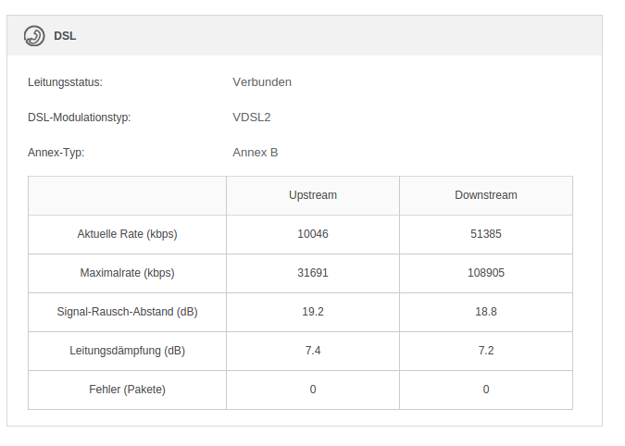The height and width of the screenshot is (446, 625).
Task: Click the Downstream column header
Action: pos(486,195)
